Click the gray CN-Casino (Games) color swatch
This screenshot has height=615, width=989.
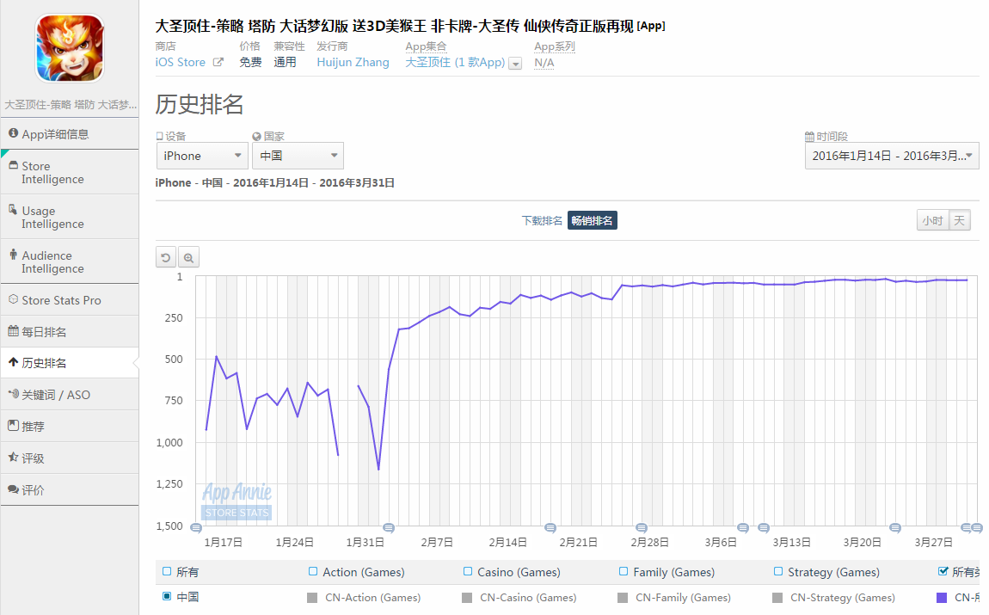point(467,597)
